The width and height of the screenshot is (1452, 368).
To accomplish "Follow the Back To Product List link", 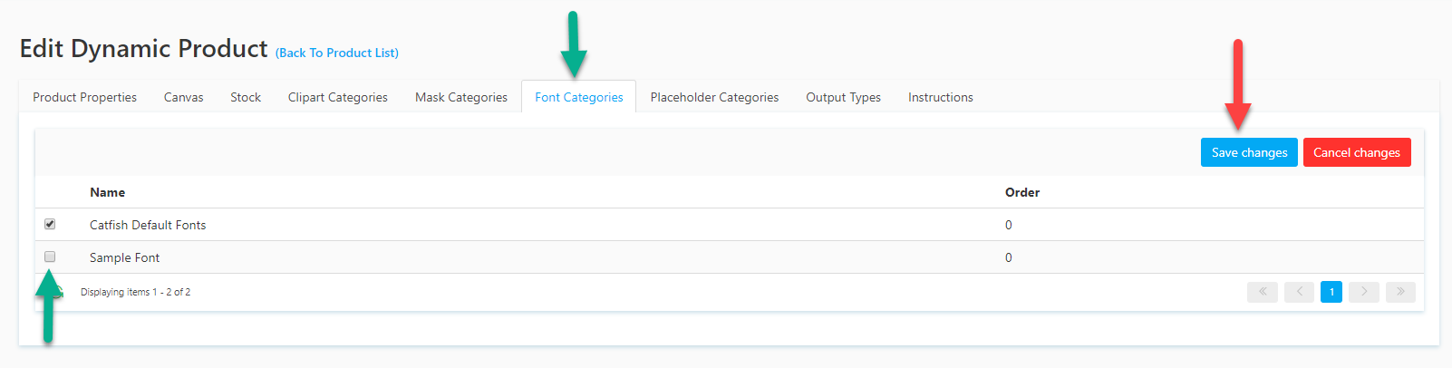I will (x=337, y=53).
